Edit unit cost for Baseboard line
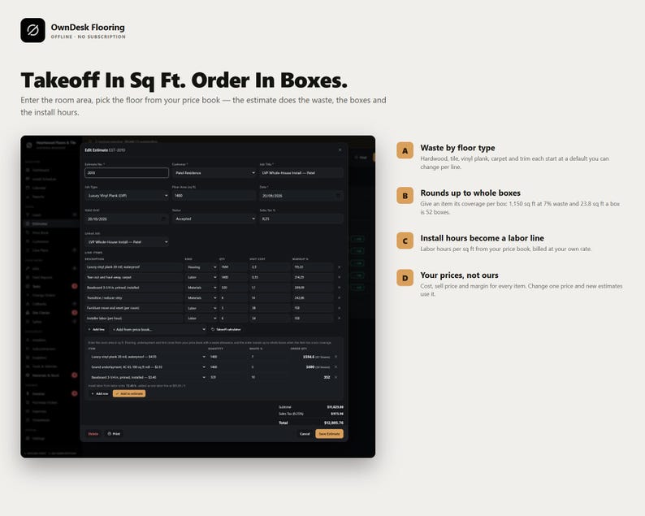The image size is (645, 516). click(270, 288)
